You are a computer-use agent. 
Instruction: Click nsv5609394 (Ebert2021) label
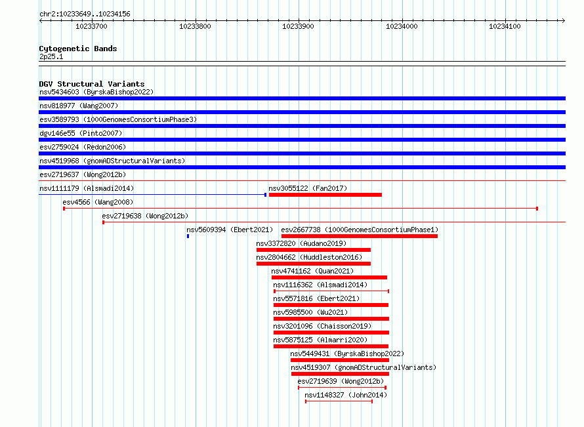[230, 230]
